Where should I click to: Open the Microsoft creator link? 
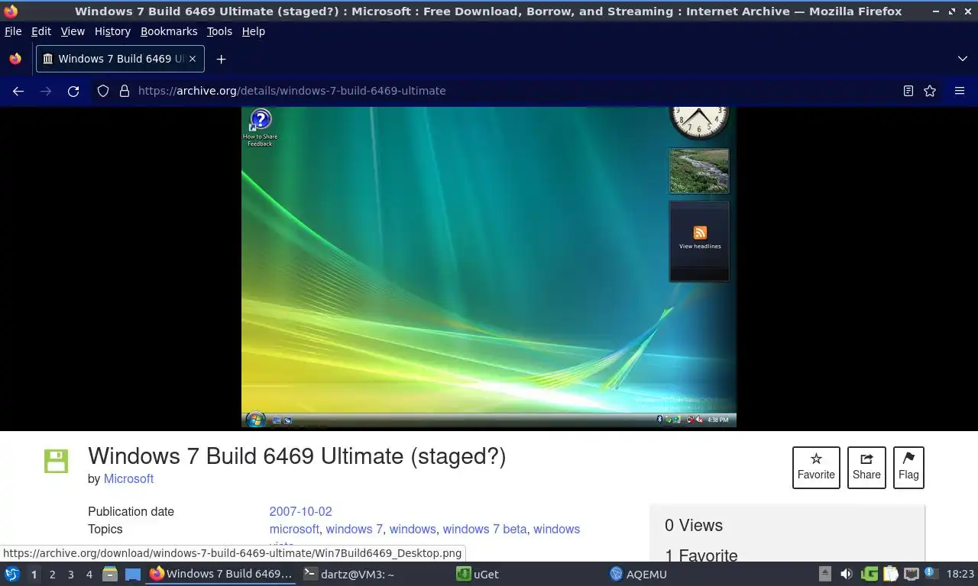(128, 478)
